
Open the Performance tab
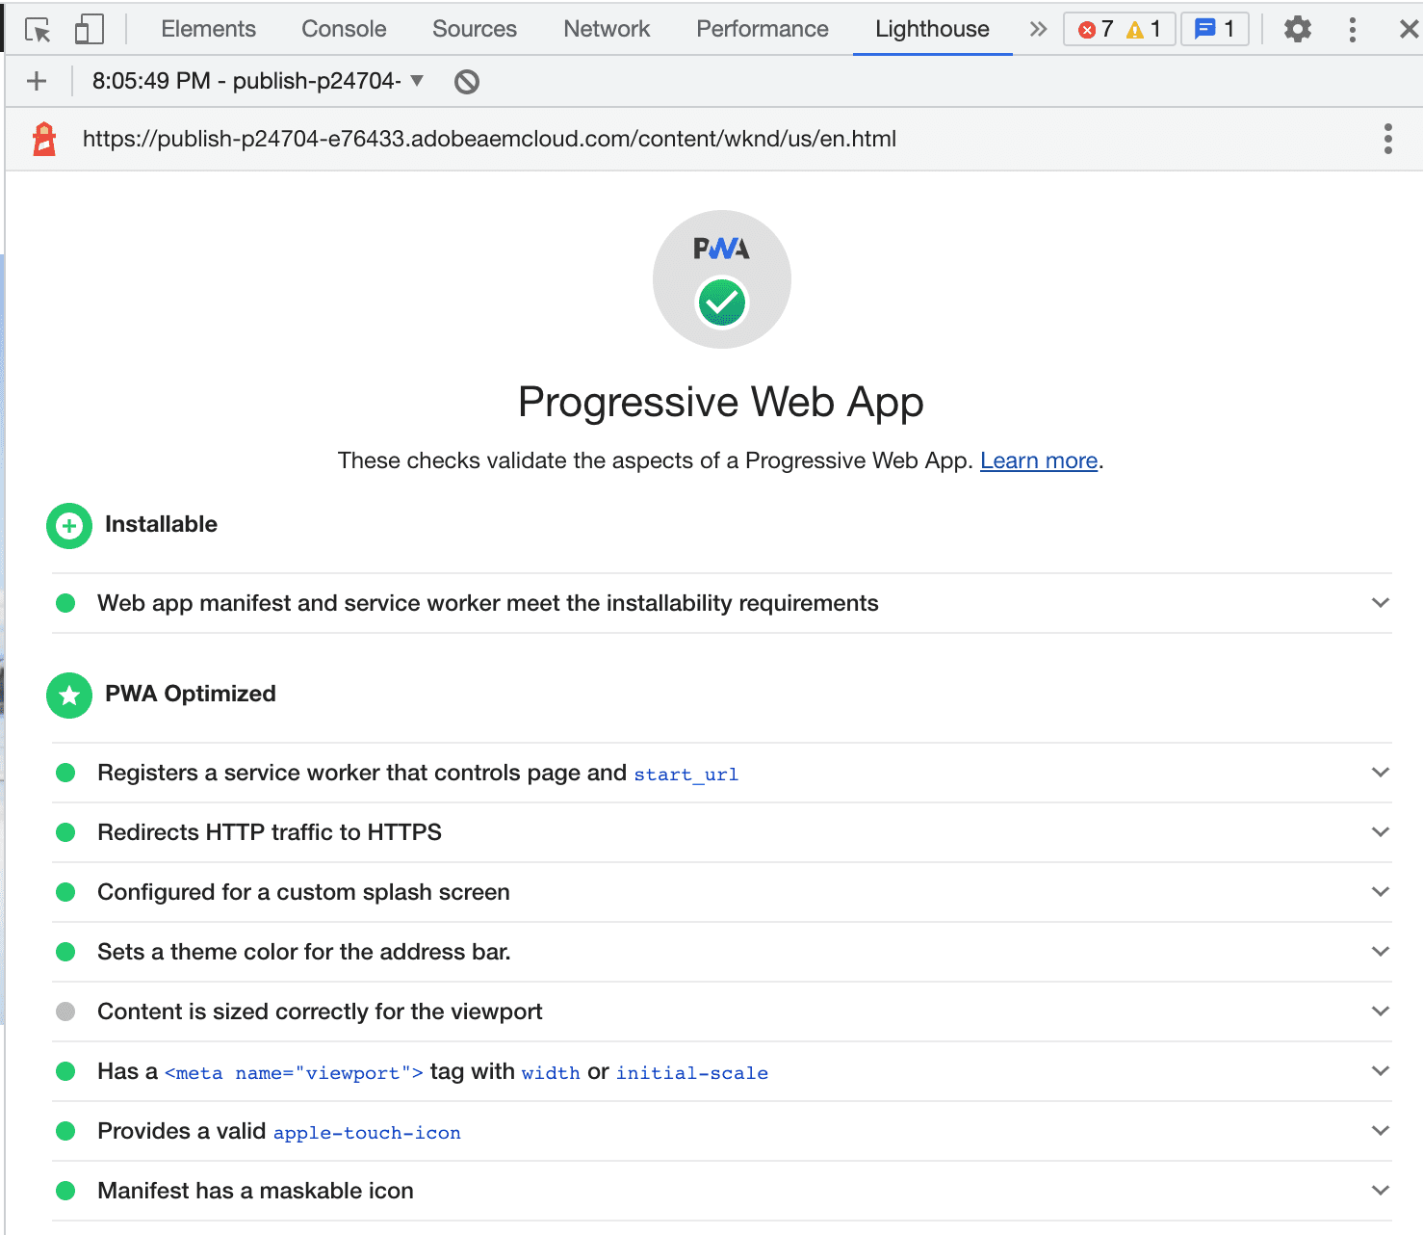(x=762, y=30)
